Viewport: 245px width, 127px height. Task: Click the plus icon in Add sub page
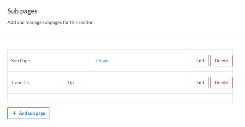[x=14, y=113]
